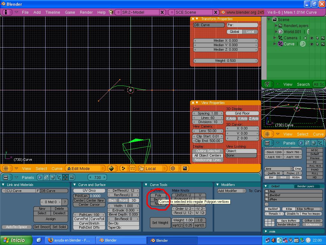Open the Render menu

(x=86, y=12)
